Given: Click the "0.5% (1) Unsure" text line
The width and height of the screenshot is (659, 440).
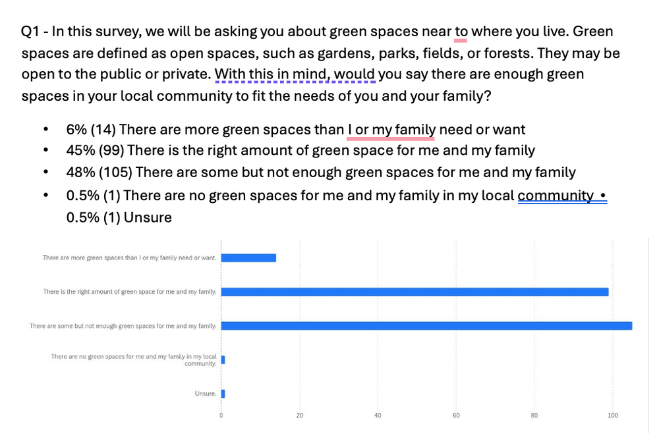Looking at the screenshot, I should tap(119, 217).
